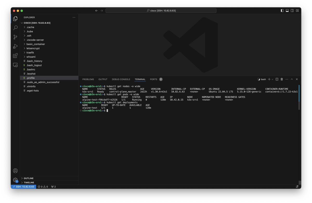Close the terminal panel
Screen dimensions: 312x203
coord(297,79)
